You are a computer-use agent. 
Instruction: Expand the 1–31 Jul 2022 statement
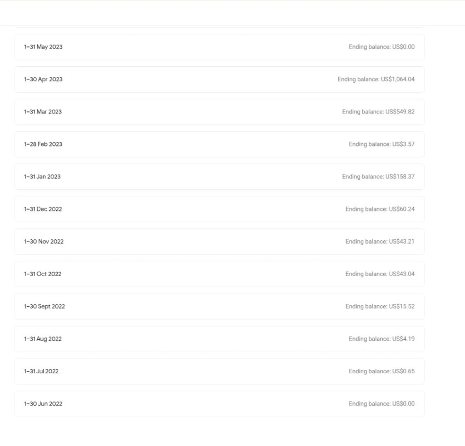coord(41,372)
